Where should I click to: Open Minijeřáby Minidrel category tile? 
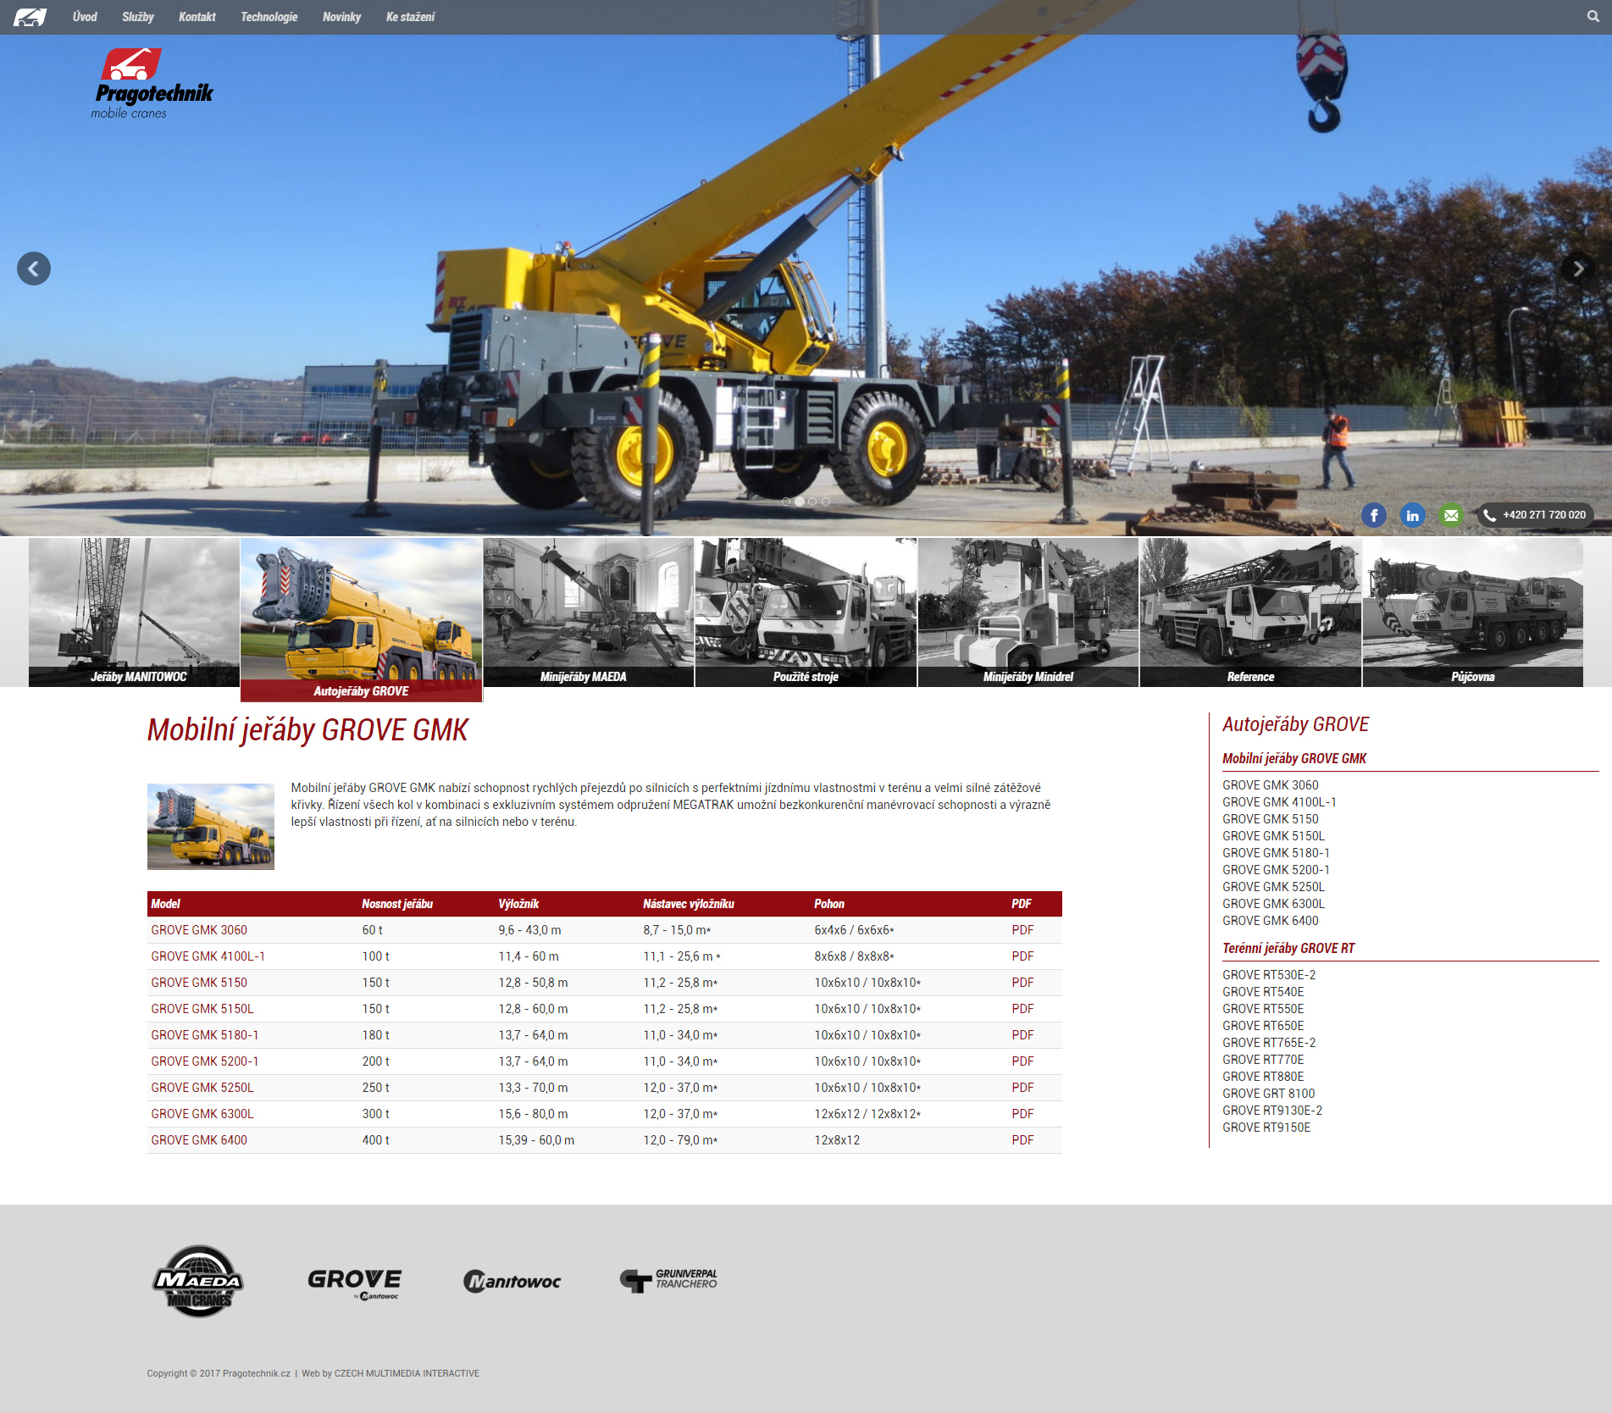[x=1028, y=612]
